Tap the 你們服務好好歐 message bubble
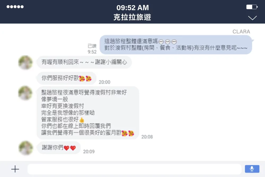The height and width of the screenshot is (177, 265). pyautogui.click(x=67, y=78)
